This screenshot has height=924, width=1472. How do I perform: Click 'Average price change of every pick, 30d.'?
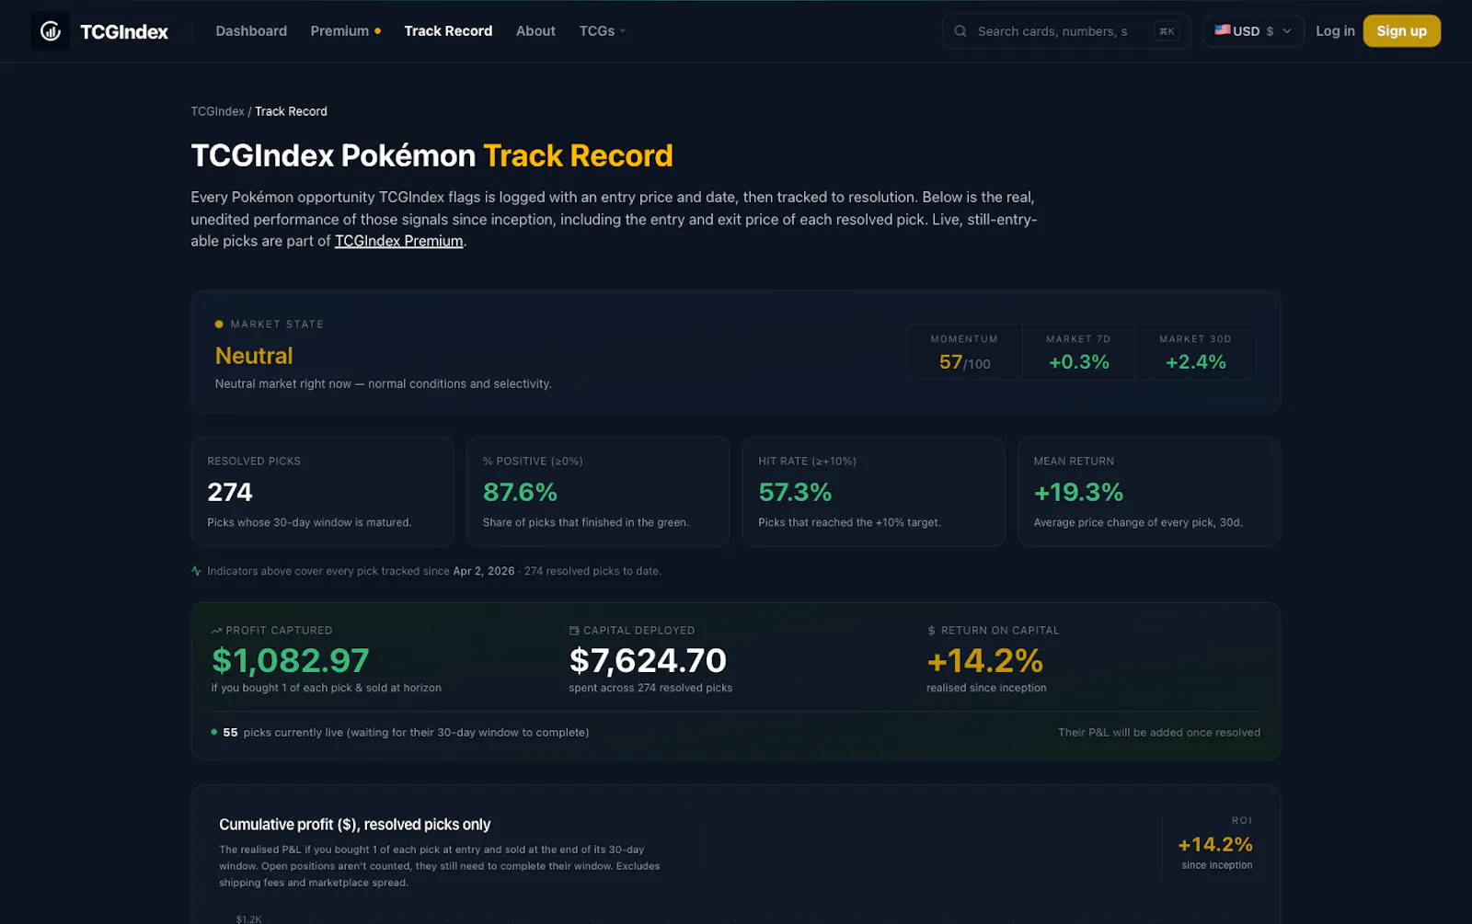(1138, 522)
